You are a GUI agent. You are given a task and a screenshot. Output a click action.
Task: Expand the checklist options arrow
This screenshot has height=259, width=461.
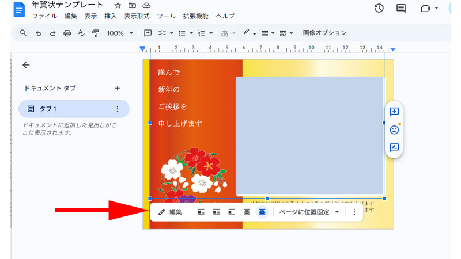click(x=171, y=33)
